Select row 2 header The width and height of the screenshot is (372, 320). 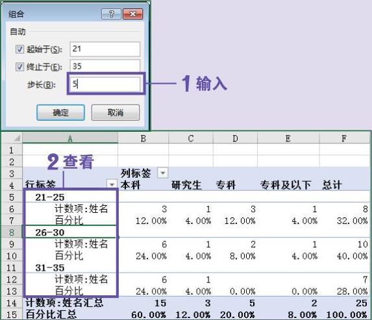[x=12, y=162]
